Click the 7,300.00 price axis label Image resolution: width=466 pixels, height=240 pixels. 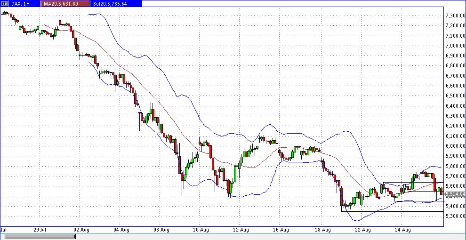tap(455, 16)
